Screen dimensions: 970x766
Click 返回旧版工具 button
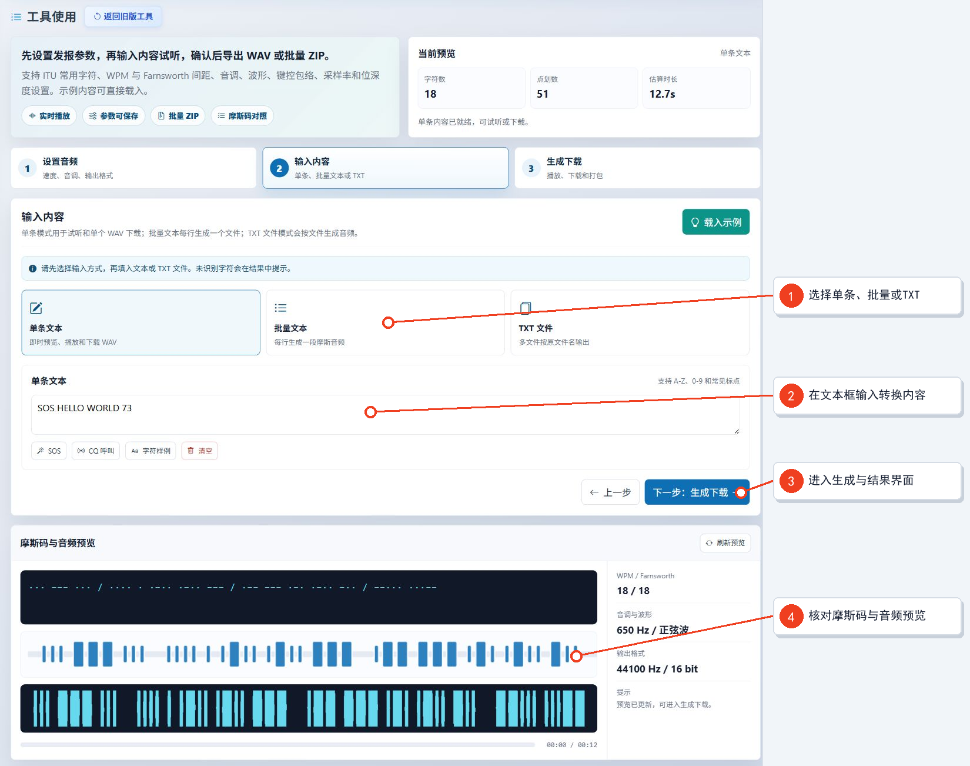coord(123,16)
